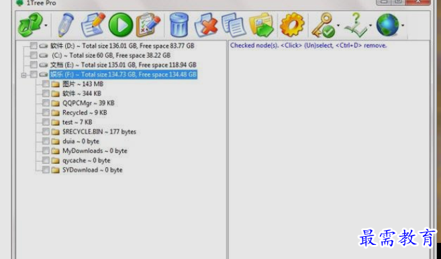Select the duia ~ 0 byte row

tap(81, 141)
